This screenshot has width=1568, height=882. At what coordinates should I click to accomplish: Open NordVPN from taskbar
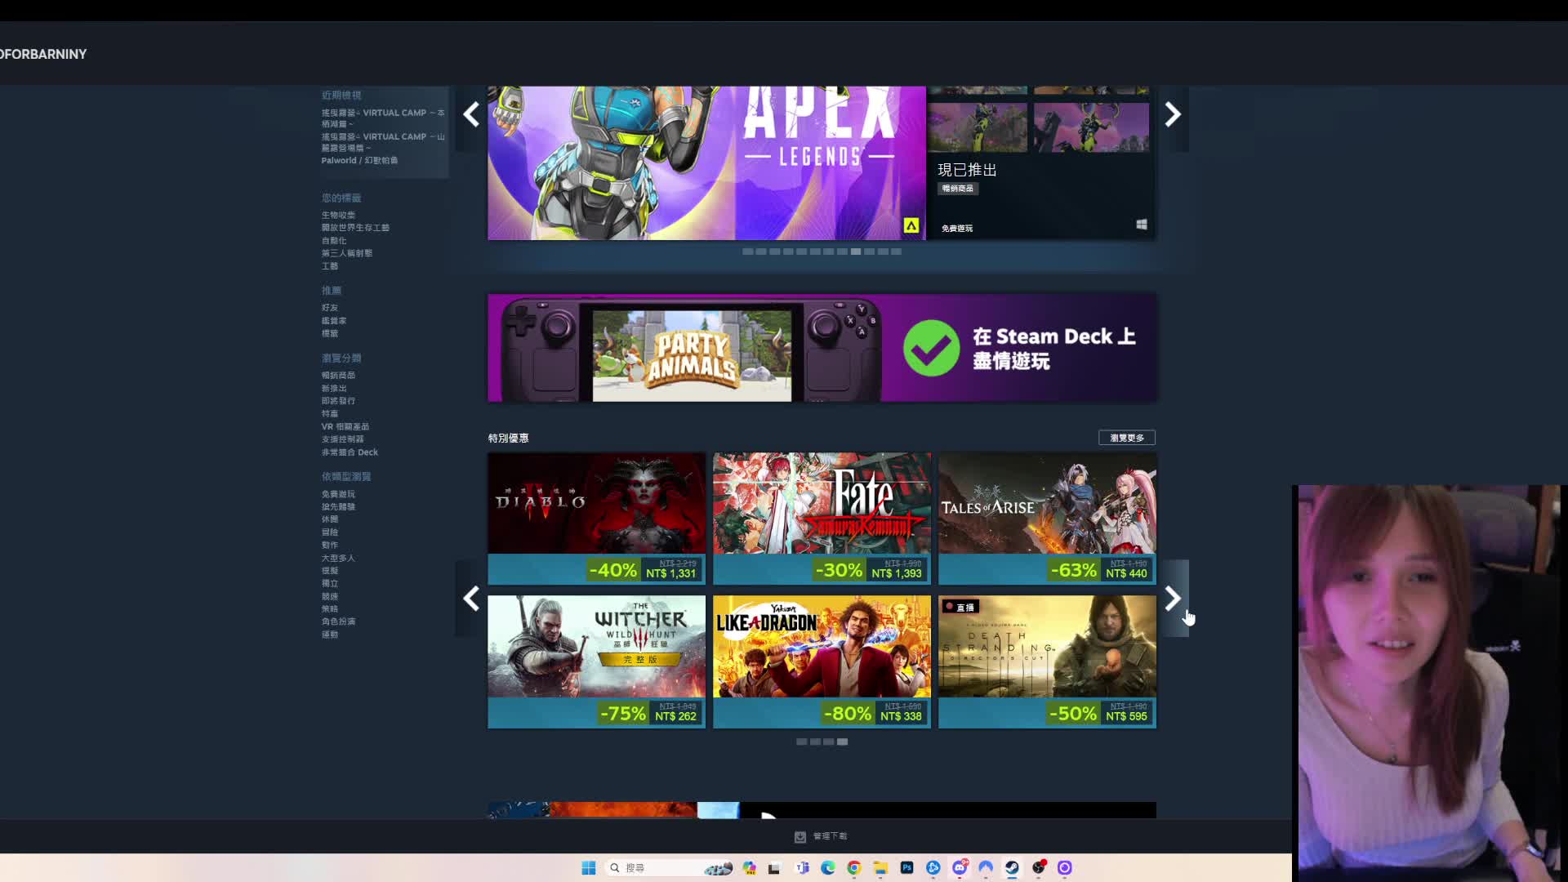pos(986,867)
